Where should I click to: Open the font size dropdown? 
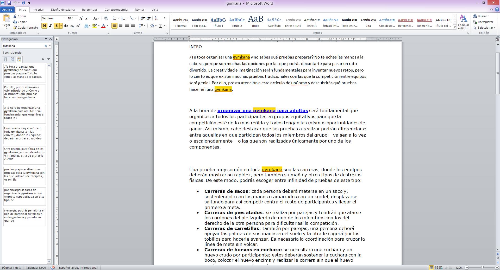click(x=76, y=18)
